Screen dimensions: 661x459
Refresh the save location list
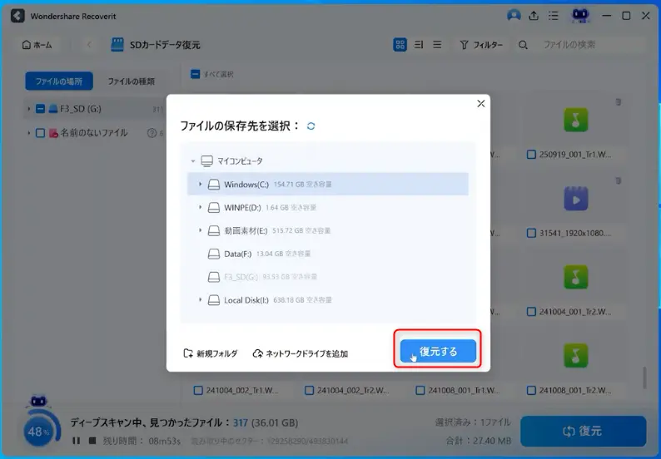tap(311, 126)
